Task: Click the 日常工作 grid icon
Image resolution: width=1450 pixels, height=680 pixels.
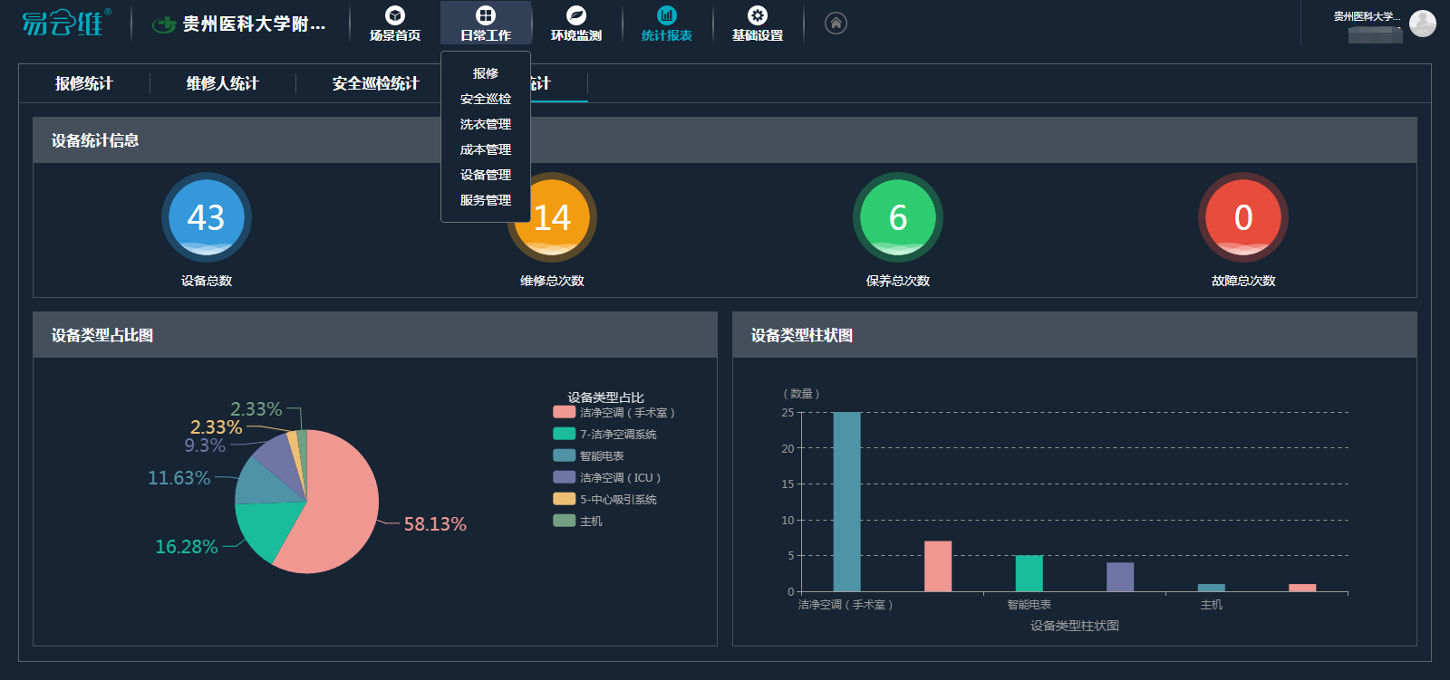Action: [486, 15]
